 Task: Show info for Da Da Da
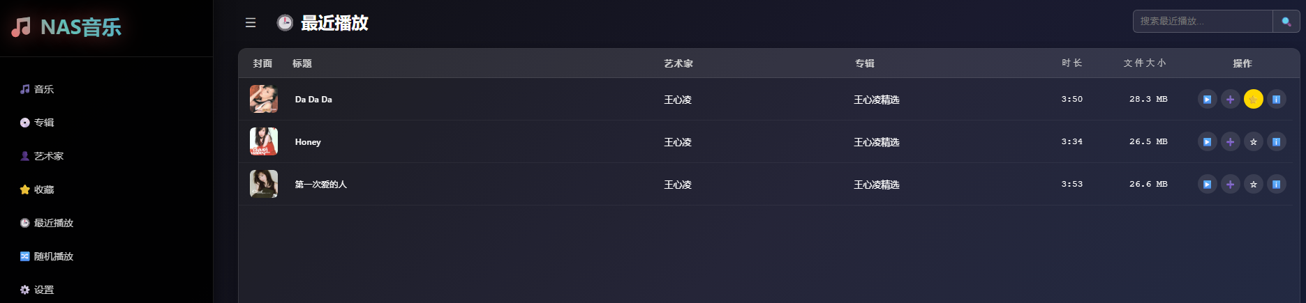click(x=1276, y=100)
